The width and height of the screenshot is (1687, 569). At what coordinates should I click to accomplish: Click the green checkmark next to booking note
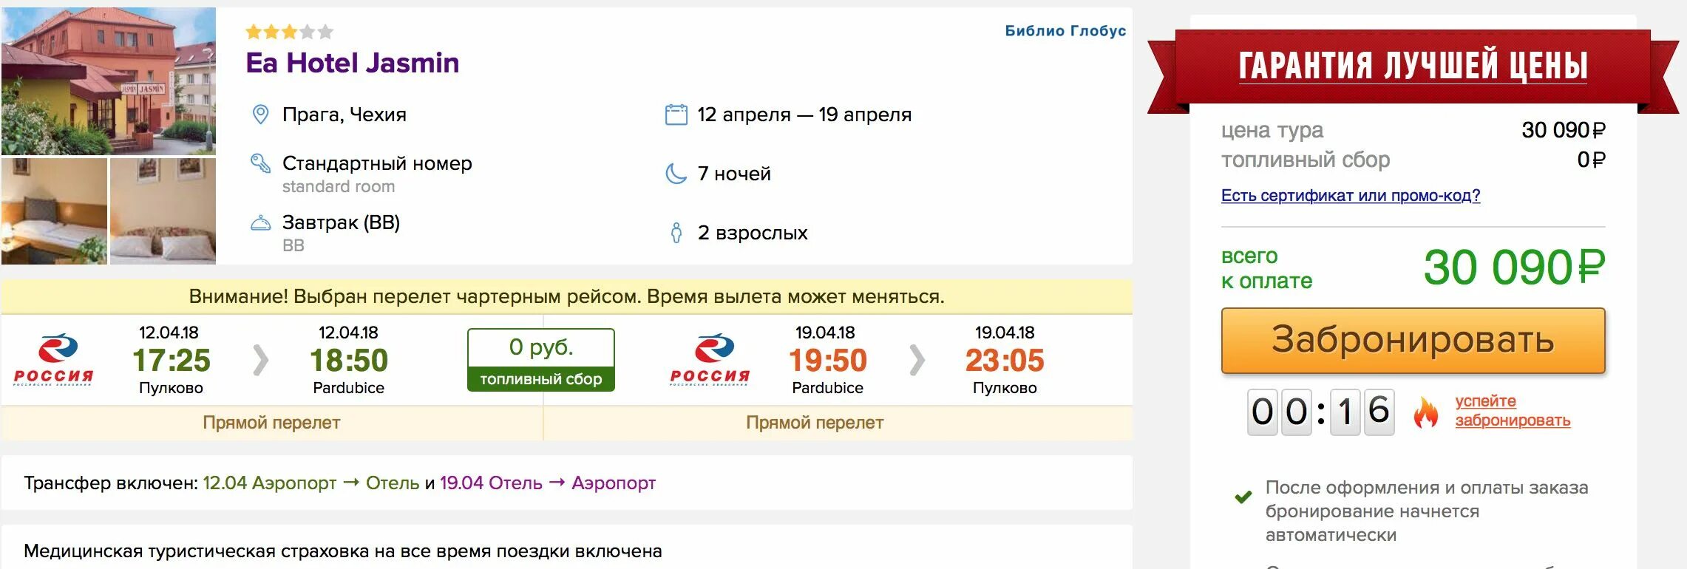coord(1243,497)
